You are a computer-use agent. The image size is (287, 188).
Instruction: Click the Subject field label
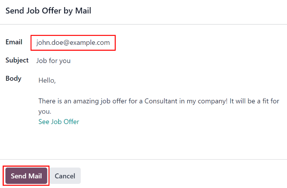coord(17,60)
